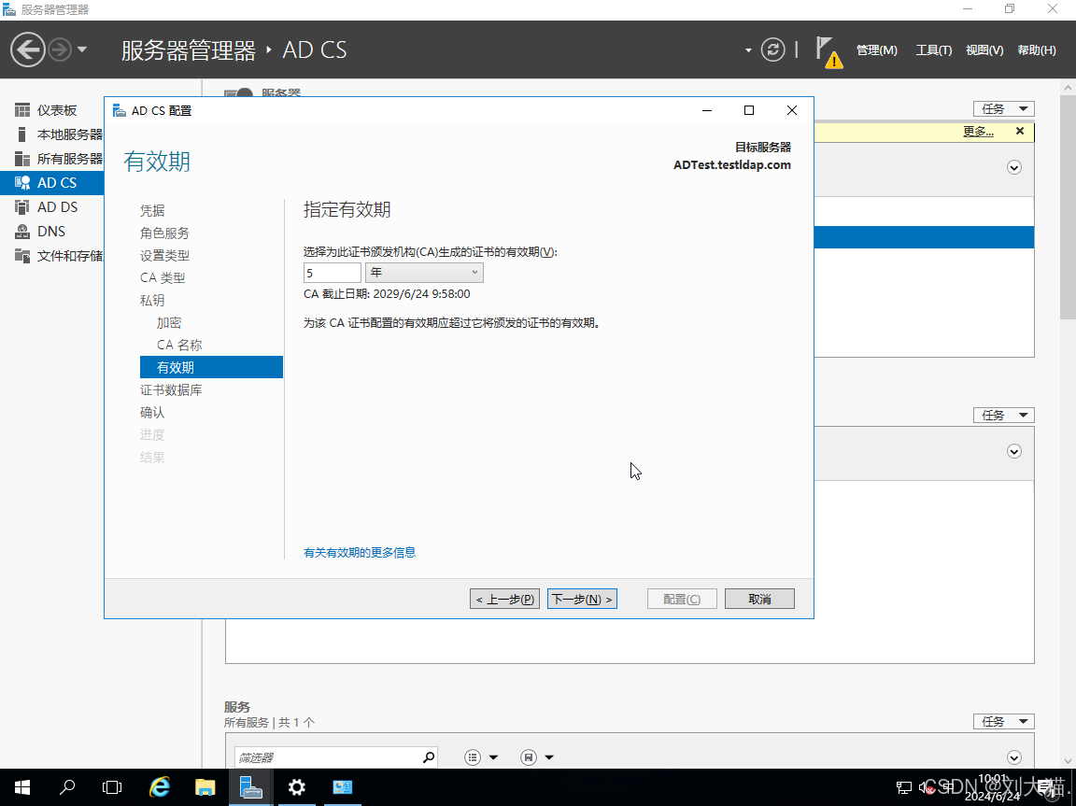Open the 任务 dropdown in 服务 section

tap(1003, 722)
